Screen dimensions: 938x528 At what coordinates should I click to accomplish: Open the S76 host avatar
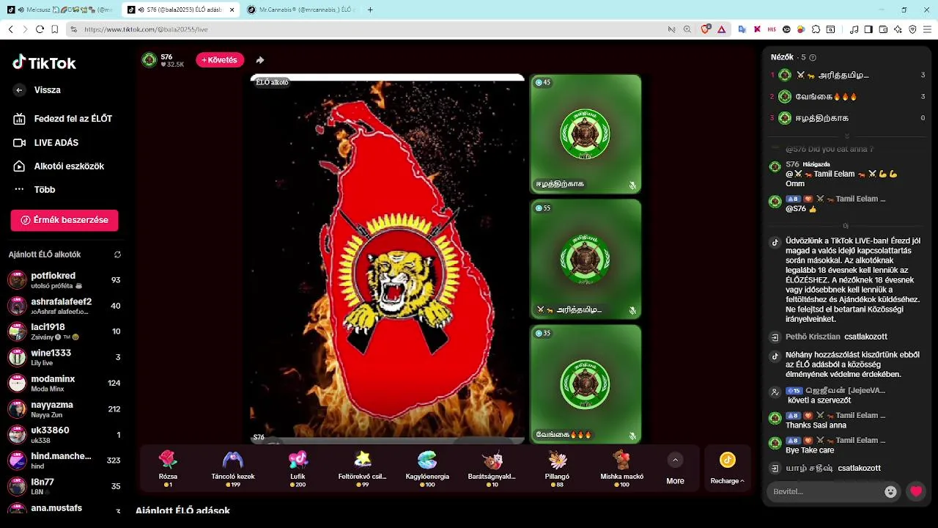coord(149,60)
